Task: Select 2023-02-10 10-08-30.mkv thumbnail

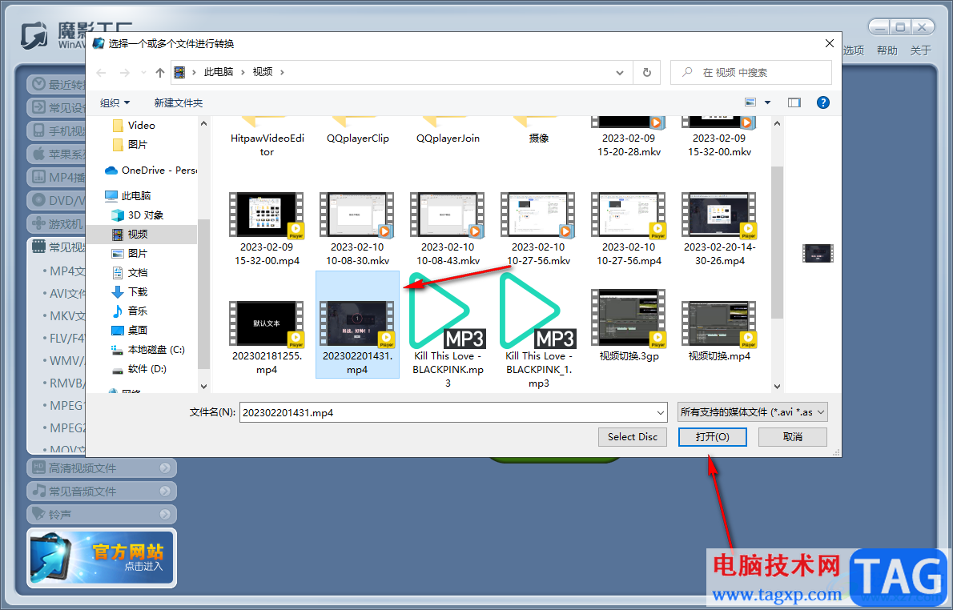Action: [357, 215]
